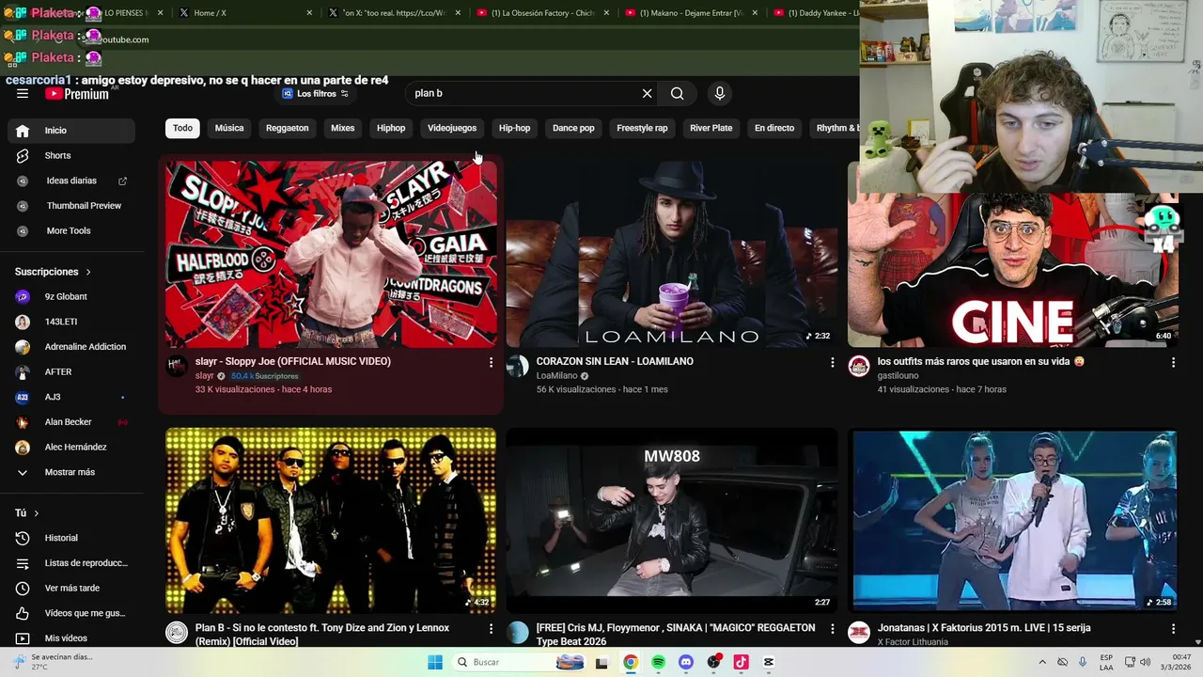The height and width of the screenshot is (677, 1203).
Task: Click the YouTube Premium logo
Action: pos(77,94)
